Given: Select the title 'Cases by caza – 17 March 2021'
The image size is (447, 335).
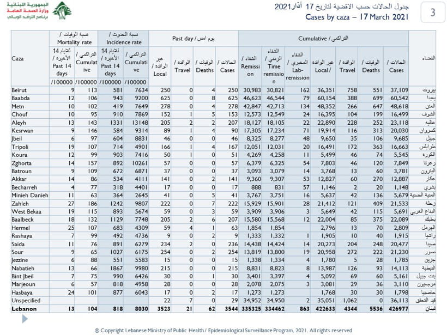Looking at the screenshot, I should point(357,17).
